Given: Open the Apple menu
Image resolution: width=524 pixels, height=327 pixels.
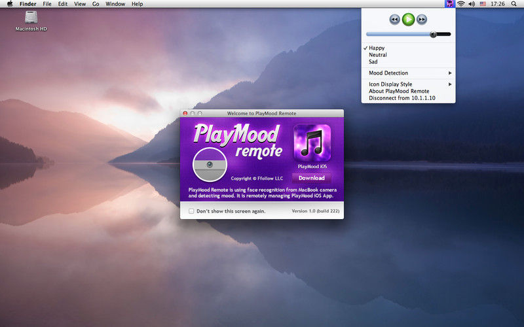Looking at the screenshot, I should click(x=10, y=4).
